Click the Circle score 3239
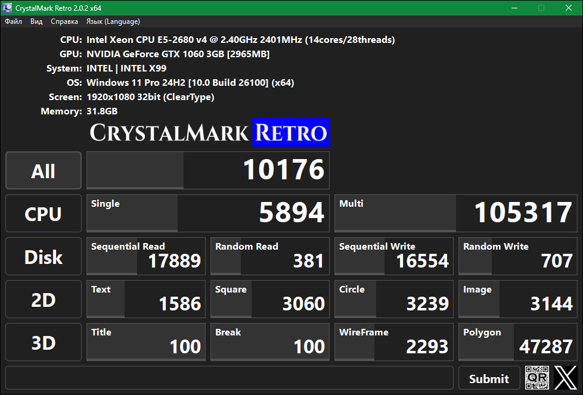 pyautogui.click(x=394, y=299)
